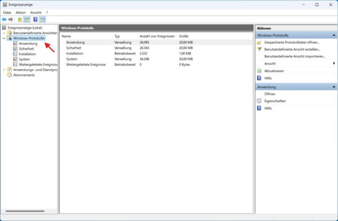Viewport: 338px width, 221px height.
Task: Open the Datei menu
Action: point(7,13)
